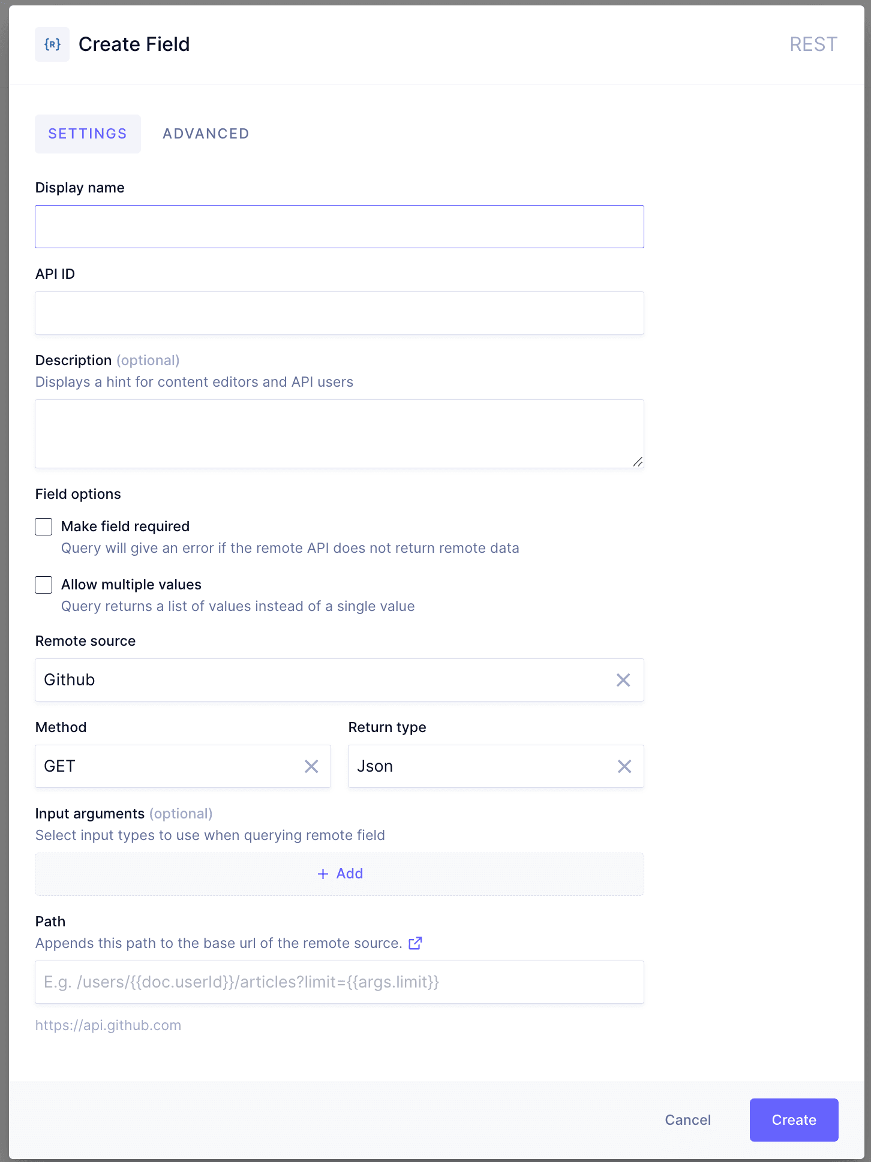
Task: Open the Path documentation external link
Action: (x=415, y=943)
